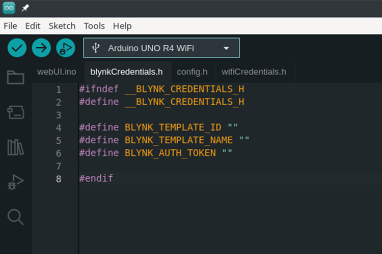Click the empty string after BLYNK_AUTH_TOKEN

click(227, 152)
